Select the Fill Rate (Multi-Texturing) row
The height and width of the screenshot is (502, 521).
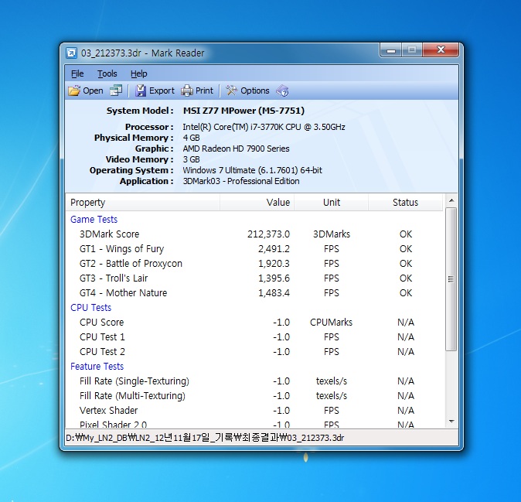254,395
